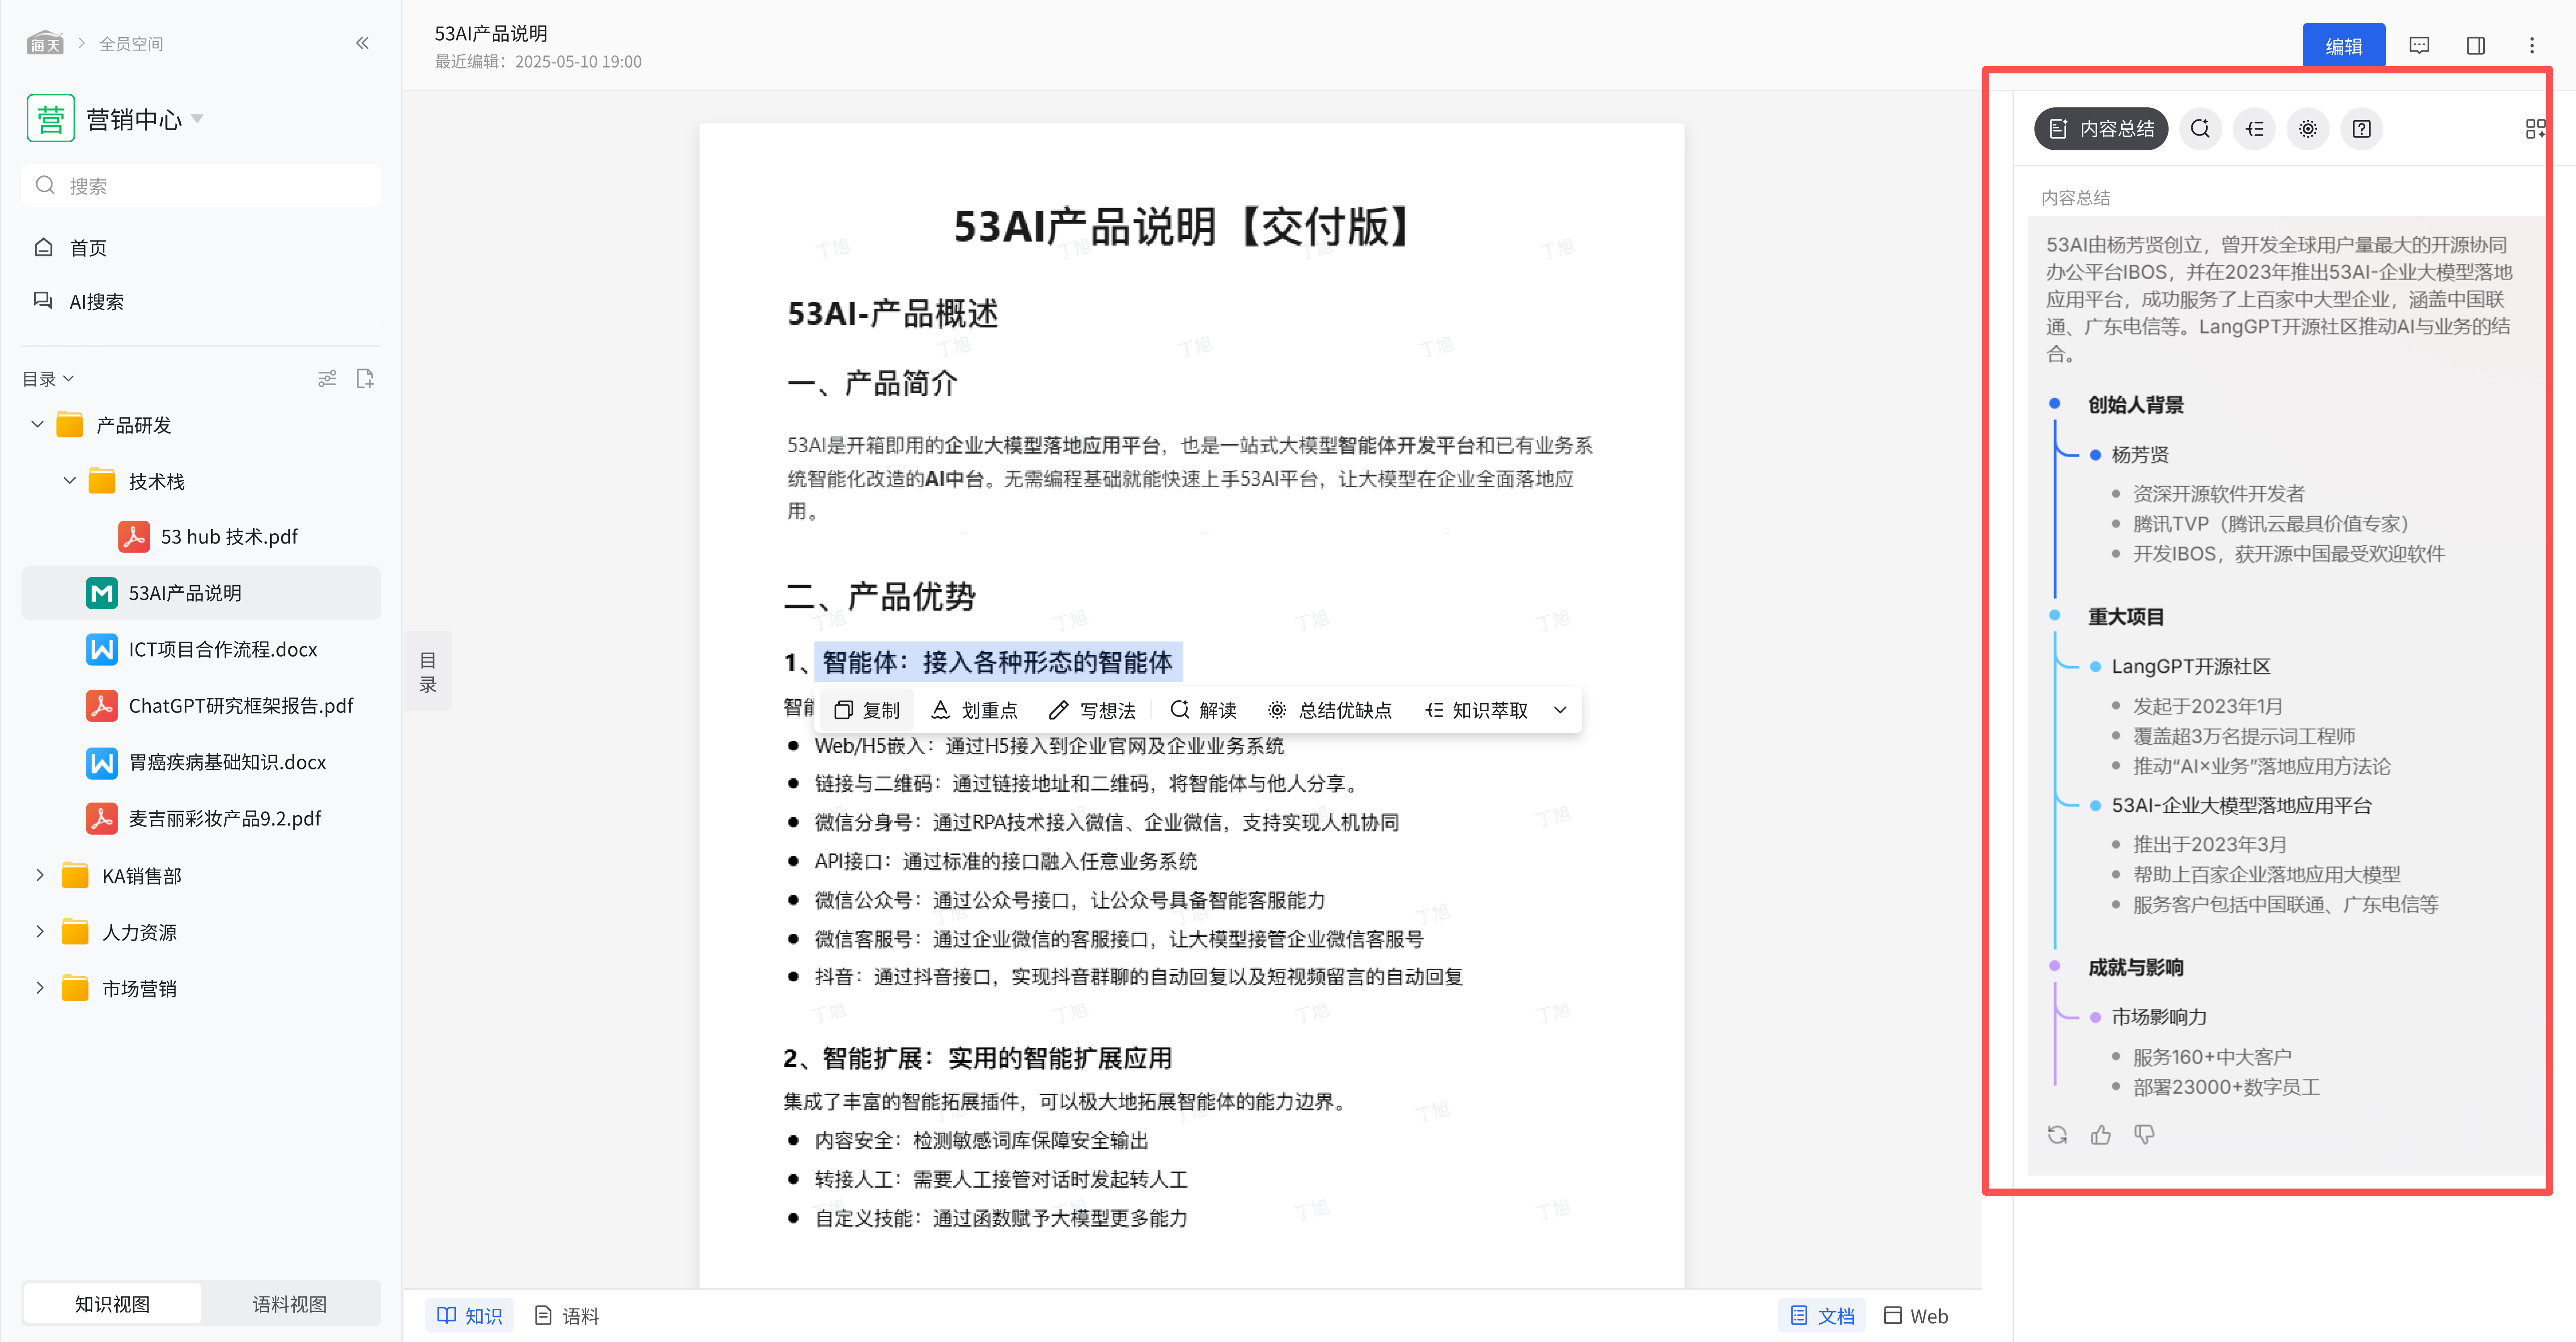
Task: Collapse the 产品研发 folder
Action: coord(38,425)
